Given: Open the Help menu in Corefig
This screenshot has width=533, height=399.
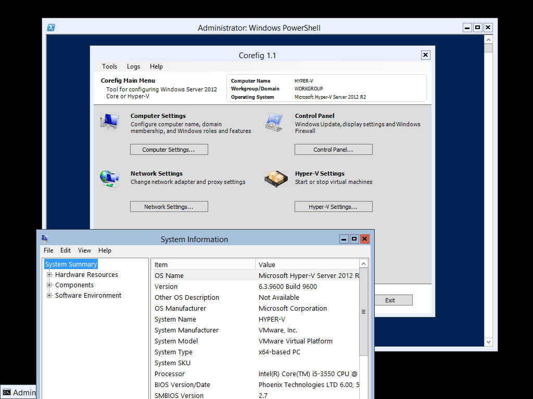Looking at the screenshot, I should pos(156,66).
